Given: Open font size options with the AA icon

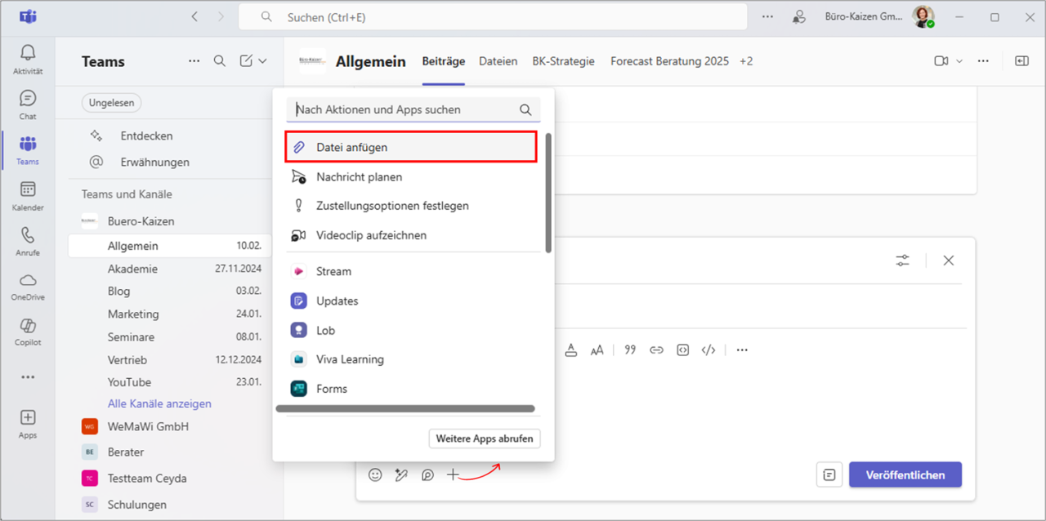Looking at the screenshot, I should (x=597, y=350).
